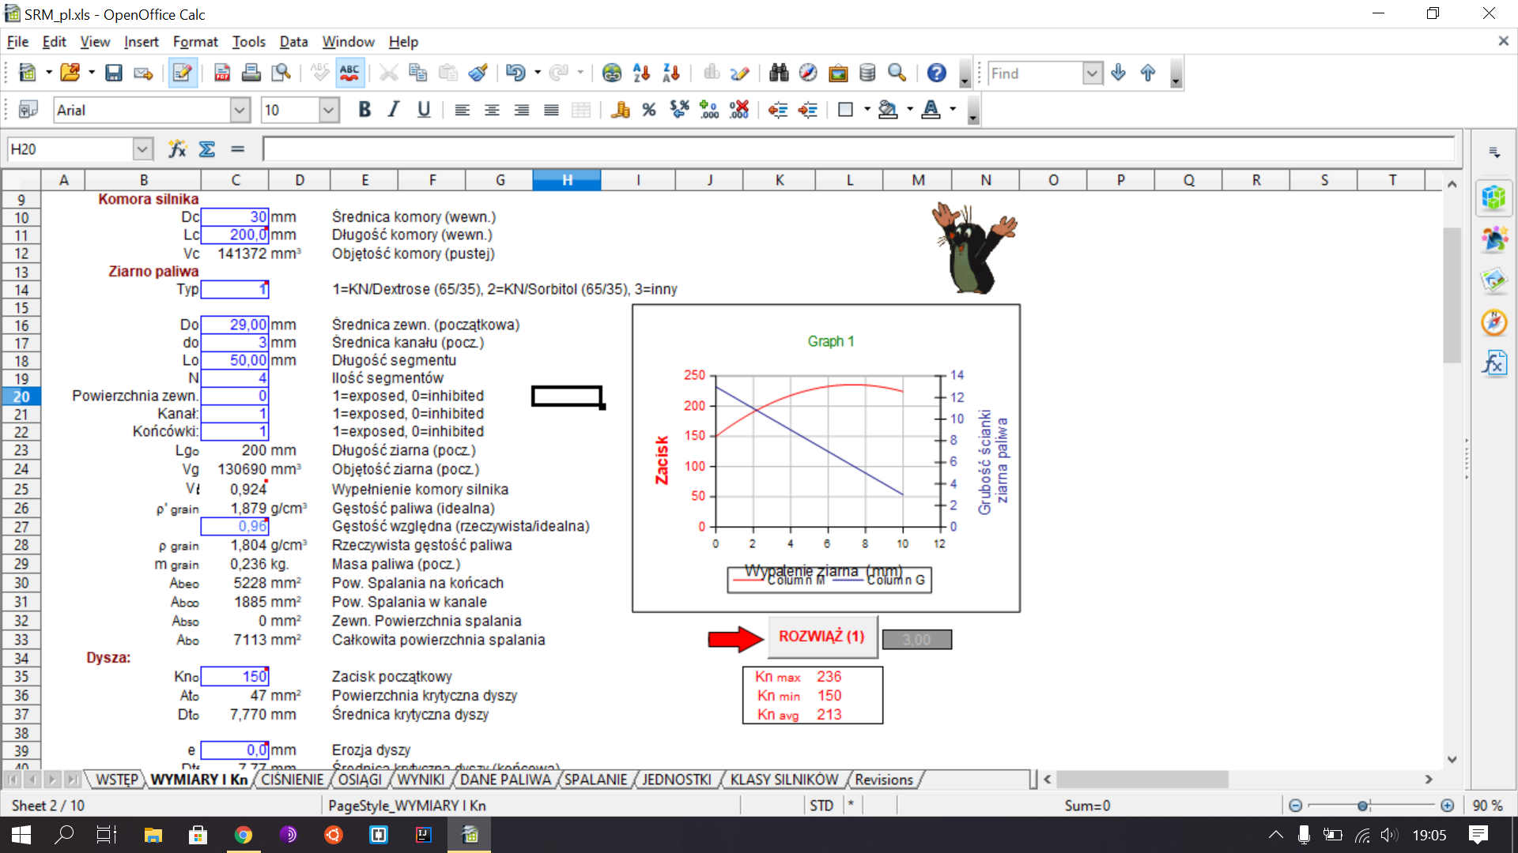Toggle Bold formatting
1518x853 pixels.
tap(364, 111)
